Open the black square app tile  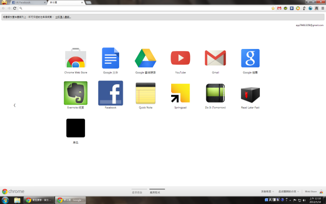coord(76,128)
